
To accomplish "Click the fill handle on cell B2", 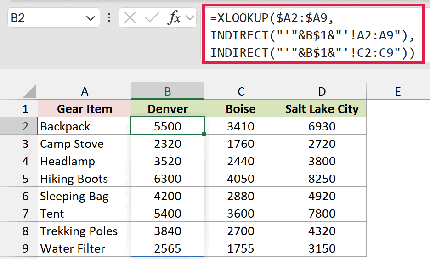I will click(204, 134).
